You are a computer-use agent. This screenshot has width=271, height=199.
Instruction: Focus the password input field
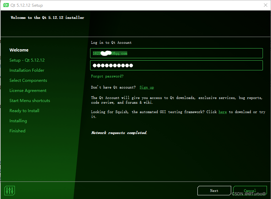(x=177, y=65)
